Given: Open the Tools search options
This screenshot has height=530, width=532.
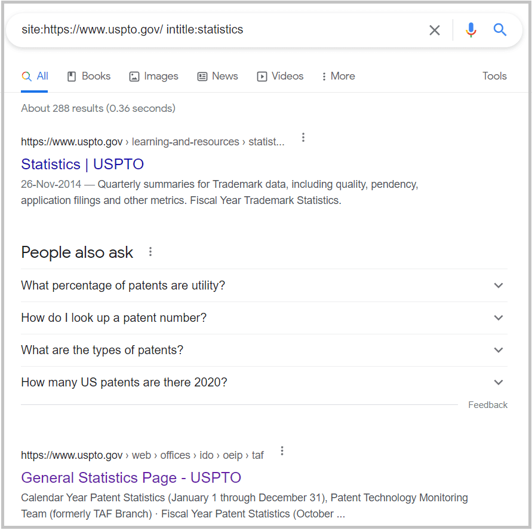Looking at the screenshot, I should (x=494, y=76).
